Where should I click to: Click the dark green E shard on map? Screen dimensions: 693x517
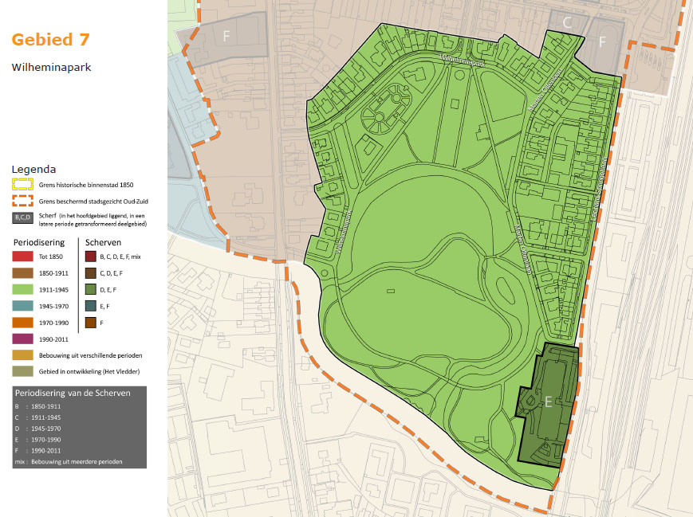click(548, 402)
